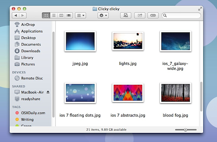
Task: Go back with the left arrow
Action: pos(16,15)
